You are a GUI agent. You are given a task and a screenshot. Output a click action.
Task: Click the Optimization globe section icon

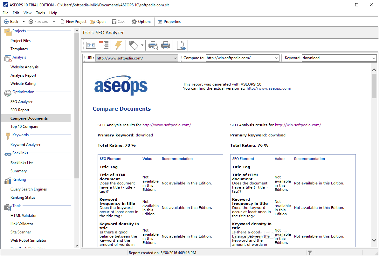click(8, 93)
